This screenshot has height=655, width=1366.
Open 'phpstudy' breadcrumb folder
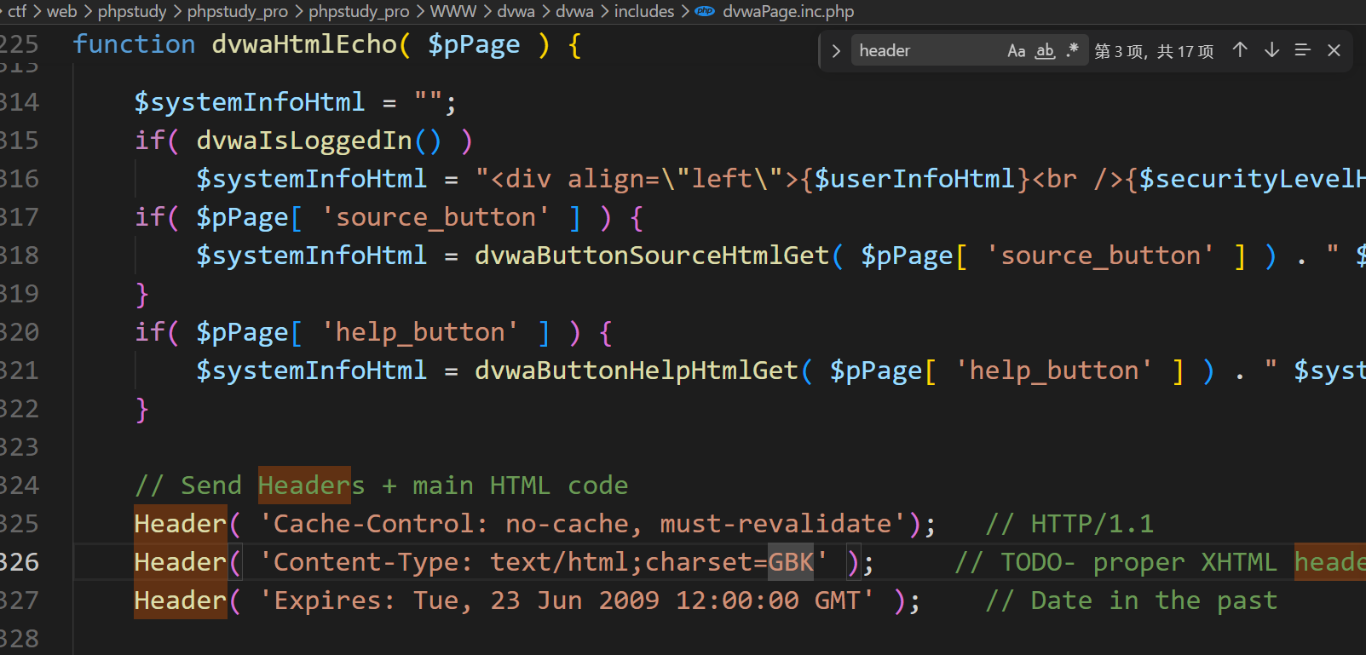(x=132, y=12)
